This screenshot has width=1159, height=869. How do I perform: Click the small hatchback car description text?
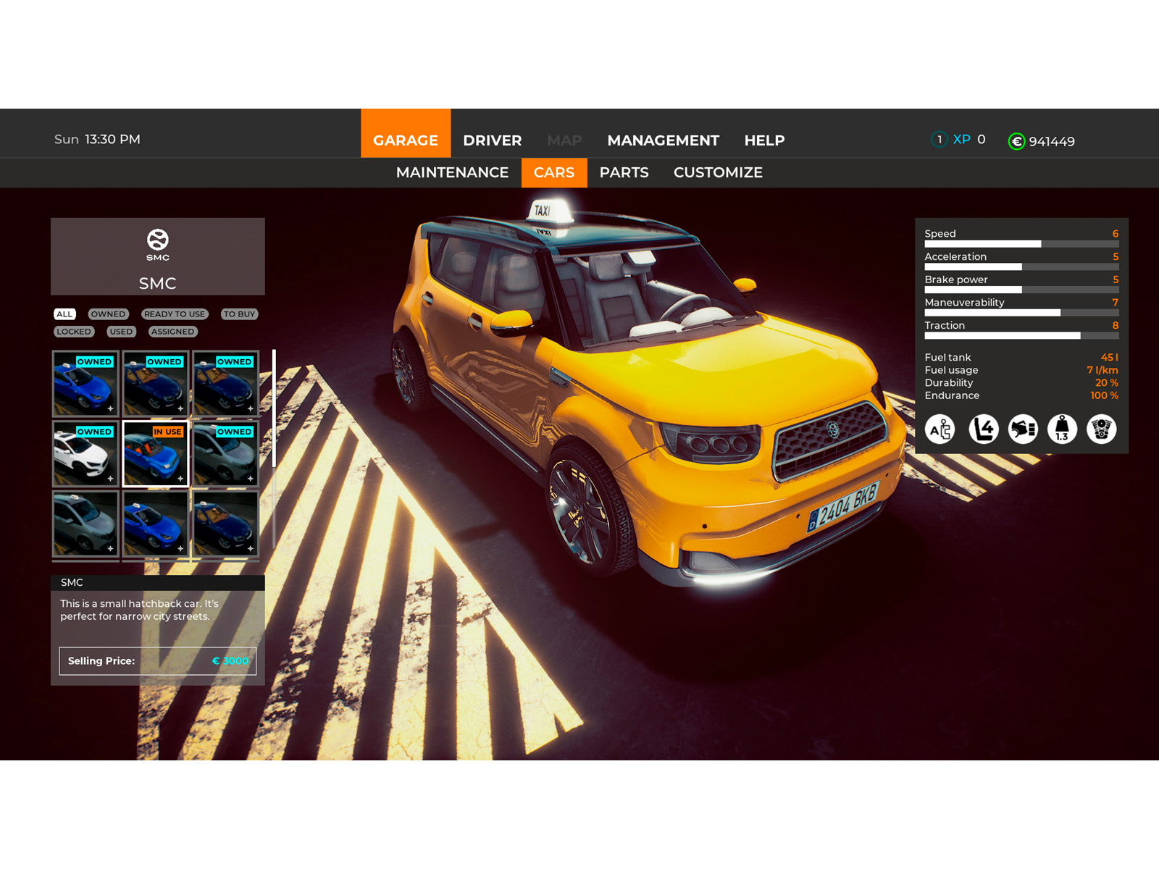click(x=139, y=610)
